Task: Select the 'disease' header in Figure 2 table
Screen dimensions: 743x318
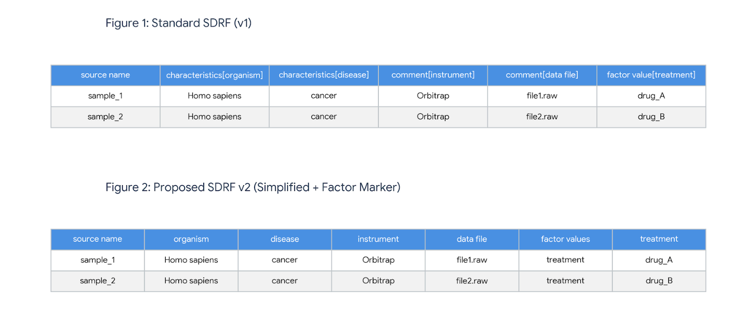Action: (x=285, y=239)
